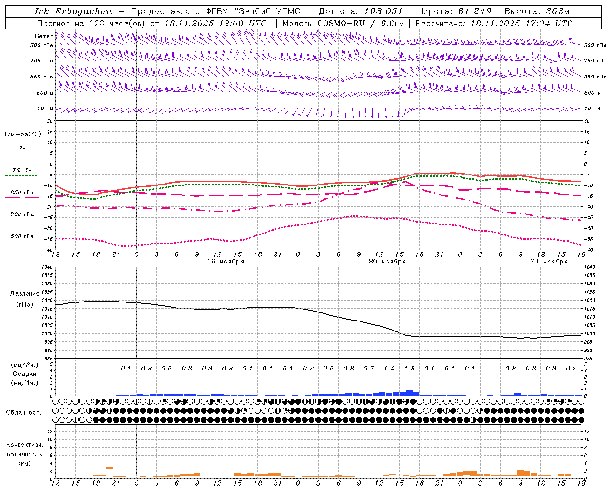Click the '500 м' wind level label on the left
This screenshot has height=487, width=609.
coord(45,93)
